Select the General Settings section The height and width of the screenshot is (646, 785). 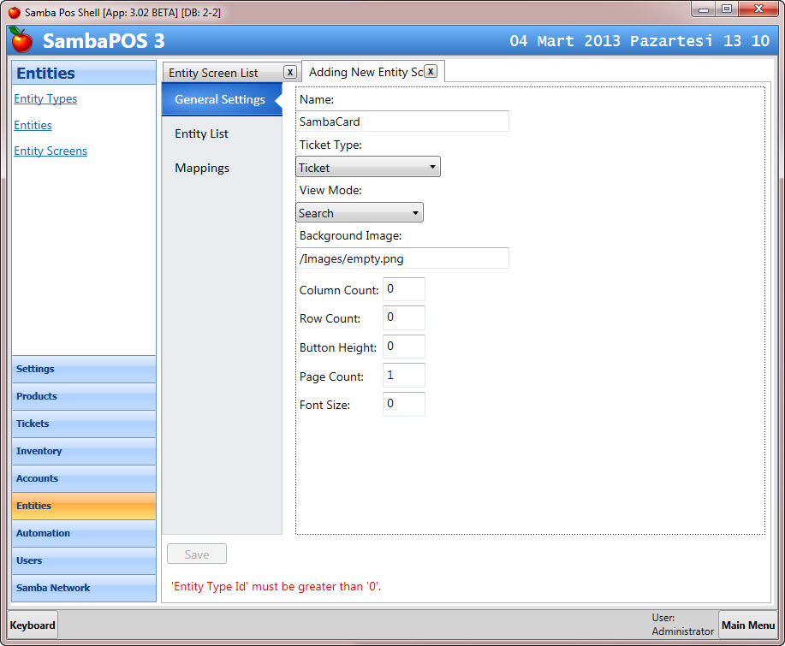(220, 99)
